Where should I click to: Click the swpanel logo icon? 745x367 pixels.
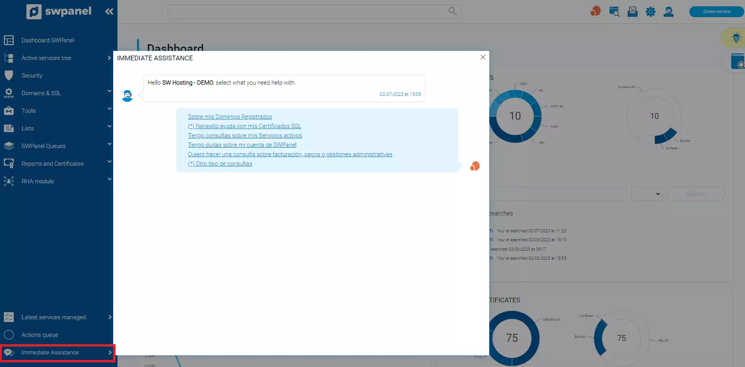34,12
